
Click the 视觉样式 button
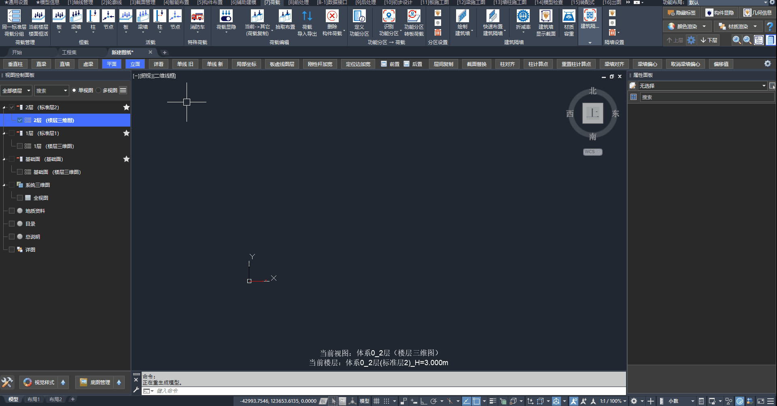39,382
